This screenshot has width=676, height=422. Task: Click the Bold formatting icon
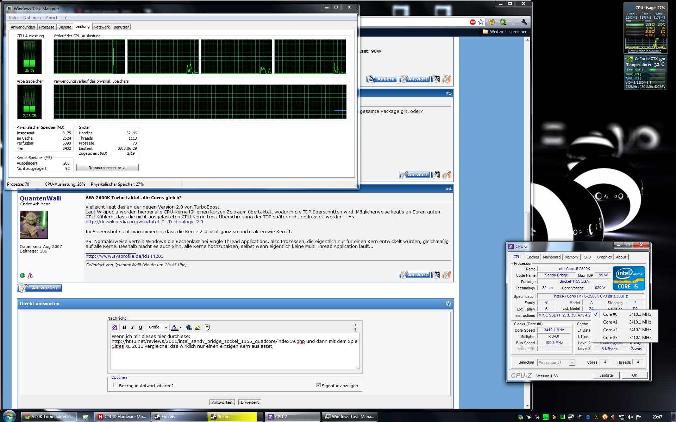(124, 327)
